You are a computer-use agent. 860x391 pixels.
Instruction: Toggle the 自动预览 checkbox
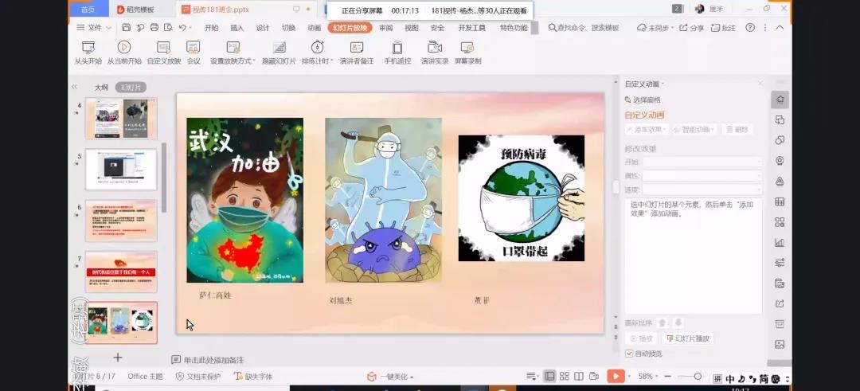[x=629, y=354]
